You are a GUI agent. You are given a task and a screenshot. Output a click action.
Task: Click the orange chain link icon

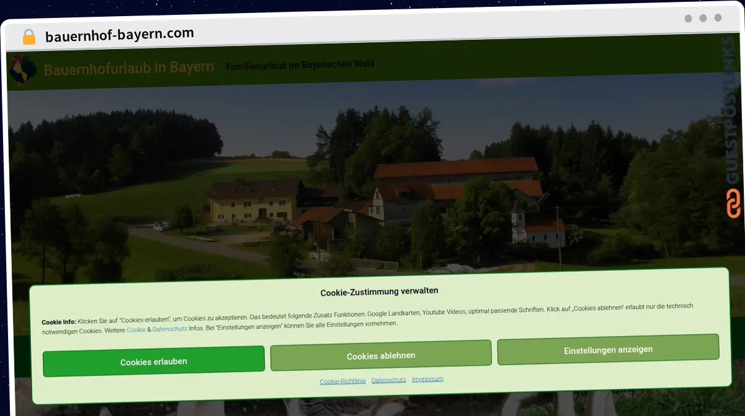pyautogui.click(x=733, y=204)
